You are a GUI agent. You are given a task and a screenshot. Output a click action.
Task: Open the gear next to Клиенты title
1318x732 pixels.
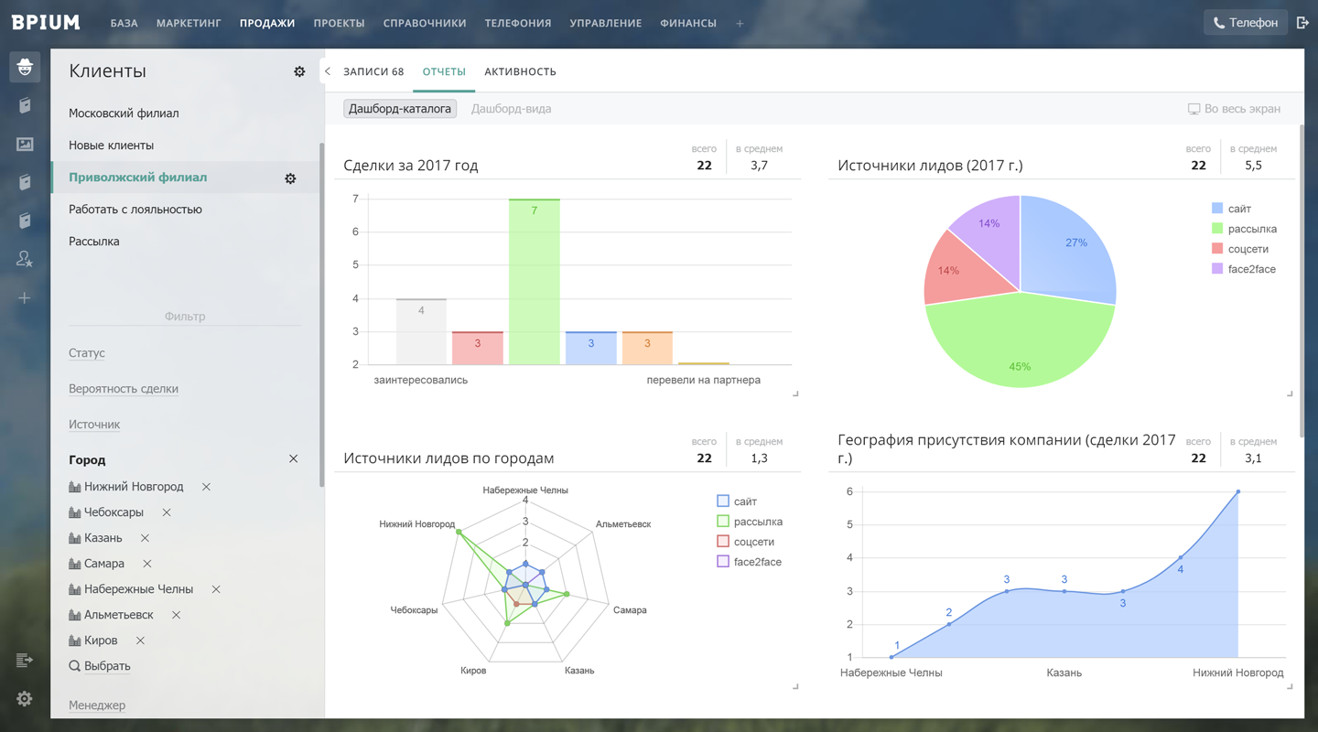299,71
